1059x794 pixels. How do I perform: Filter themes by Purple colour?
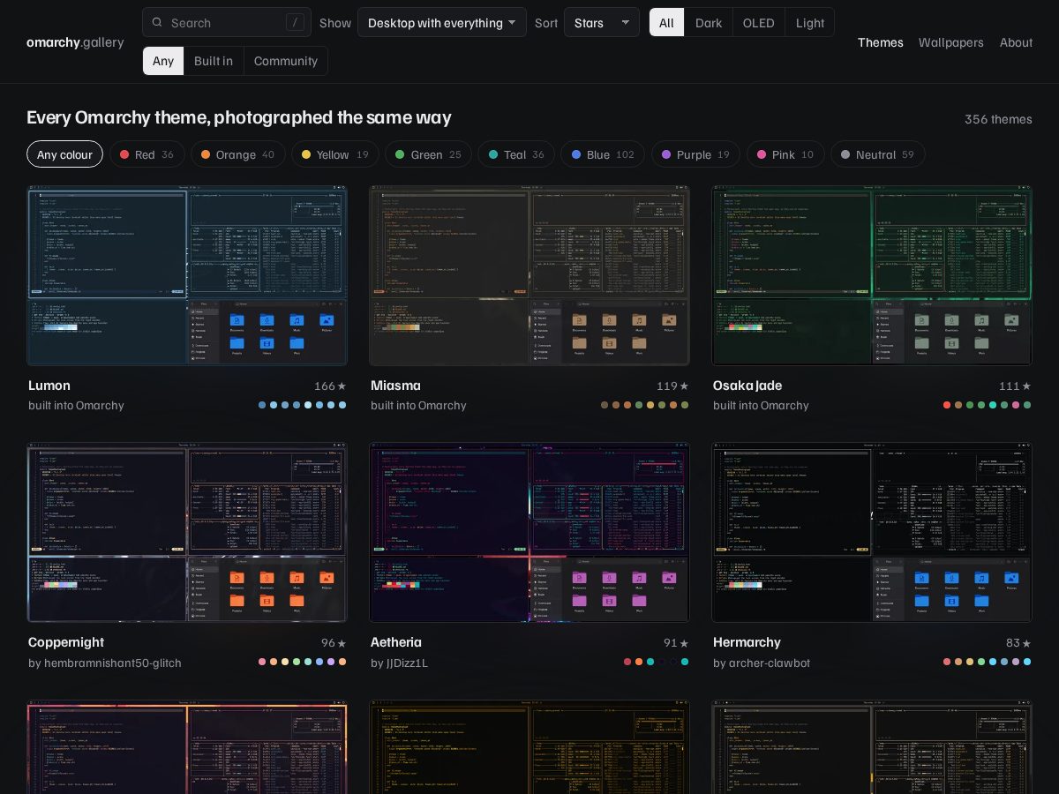(x=696, y=154)
